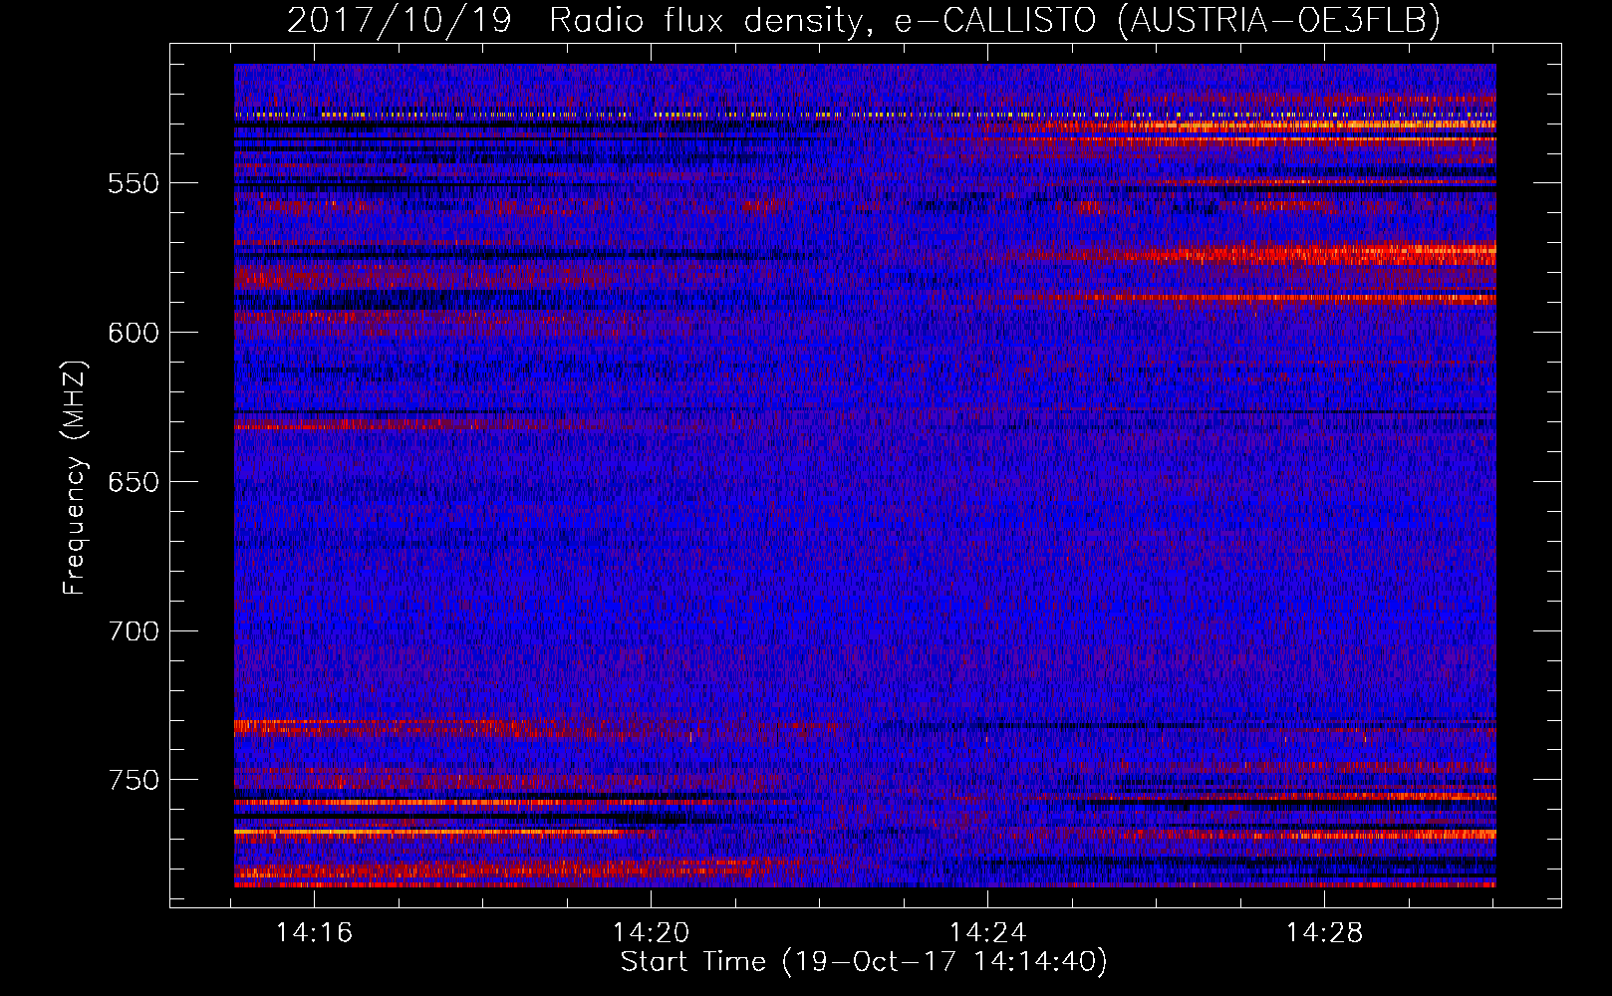This screenshot has height=996, width=1612.
Task: Click the 14:28 time tick label
Action: point(1324,933)
